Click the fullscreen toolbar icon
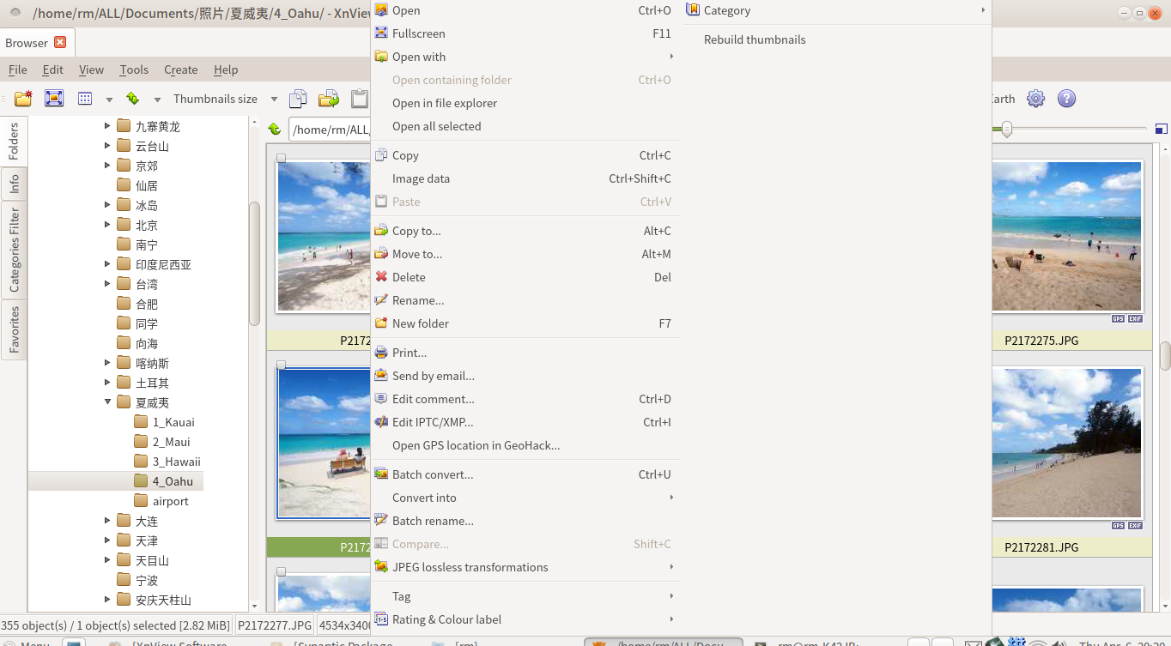 point(54,99)
